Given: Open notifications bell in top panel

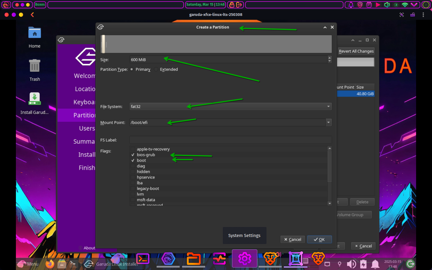Looking at the screenshot, I should coord(351,4).
